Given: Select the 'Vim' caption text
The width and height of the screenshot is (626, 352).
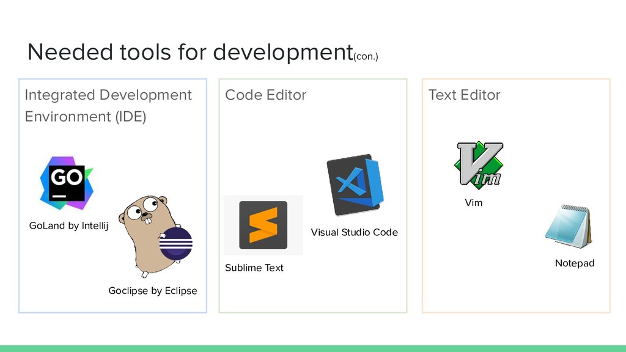Looking at the screenshot, I should coord(474,203).
